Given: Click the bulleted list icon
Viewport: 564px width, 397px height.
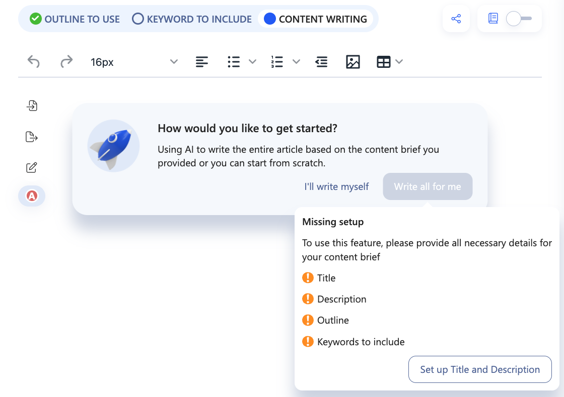Looking at the screenshot, I should click(234, 62).
